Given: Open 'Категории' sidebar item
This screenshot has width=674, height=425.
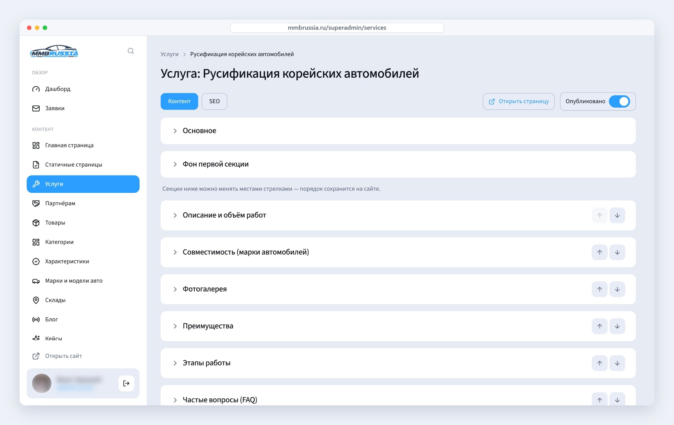Looking at the screenshot, I should click(x=83, y=242).
